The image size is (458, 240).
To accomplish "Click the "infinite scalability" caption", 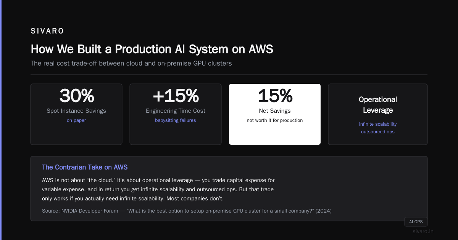I will pos(378,124).
